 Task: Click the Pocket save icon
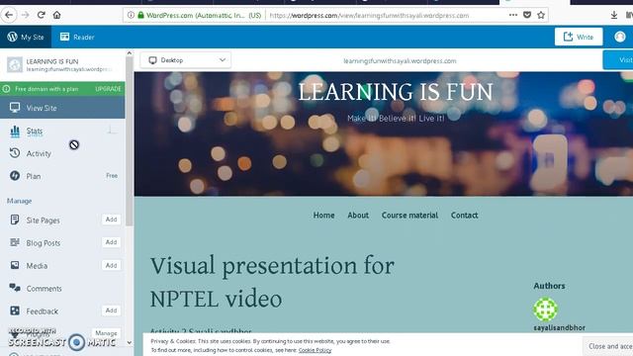pyautogui.click(x=527, y=16)
